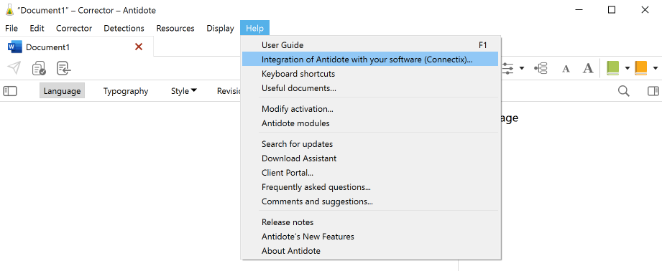Switch to the Revision tab
The image size is (662, 271).
click(229, 91)
